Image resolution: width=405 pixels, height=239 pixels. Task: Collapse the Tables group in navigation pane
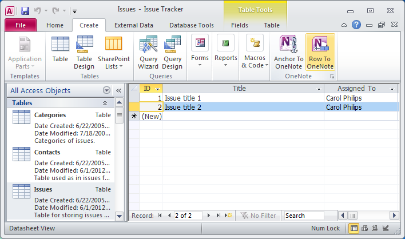[105, 103]
